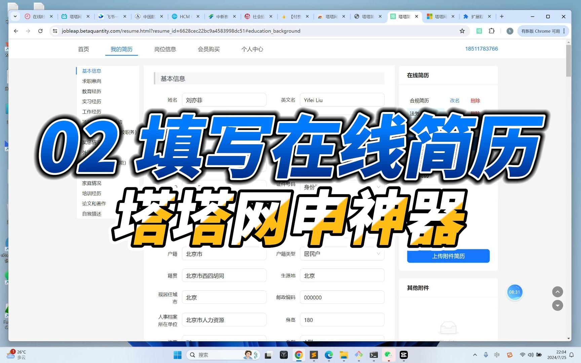Jump to 教育经历 section in sidebar
Image resolution: width=581 pixels, height=363 pixels.
coord(91,91)
